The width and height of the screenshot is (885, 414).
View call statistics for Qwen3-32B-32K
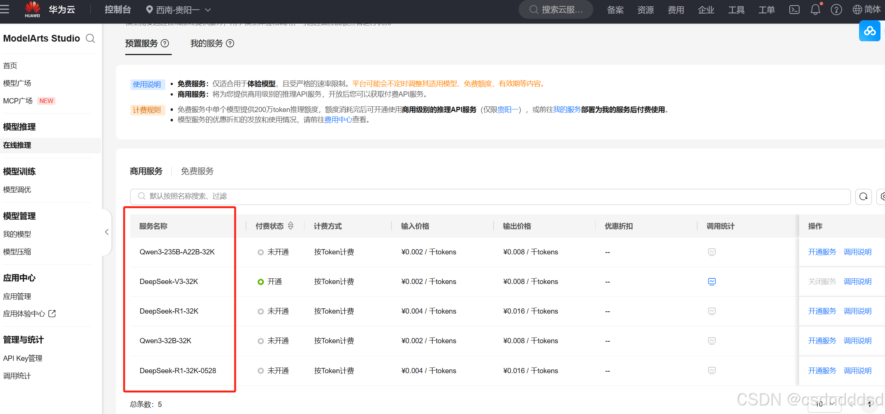tap(712, 341)
